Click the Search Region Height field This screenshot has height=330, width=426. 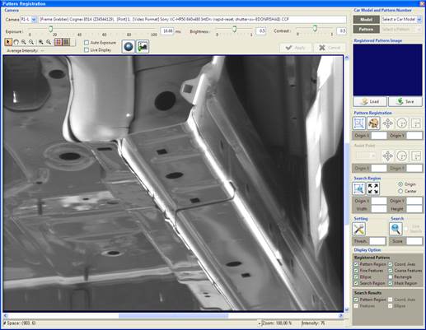[414, 209]
